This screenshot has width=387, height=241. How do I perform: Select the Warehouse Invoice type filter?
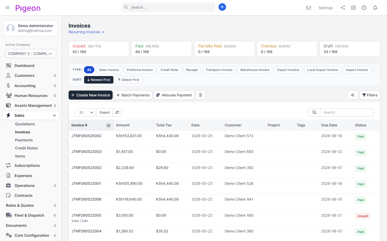point(255,70)
